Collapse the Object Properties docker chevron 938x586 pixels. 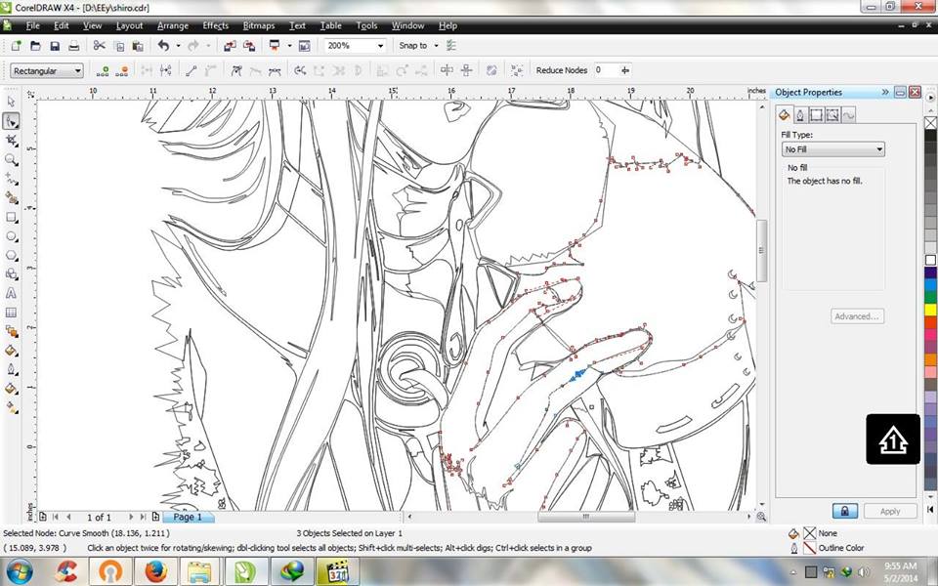coord(885,92)
